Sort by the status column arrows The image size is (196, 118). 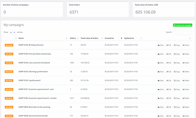(16, 38)
